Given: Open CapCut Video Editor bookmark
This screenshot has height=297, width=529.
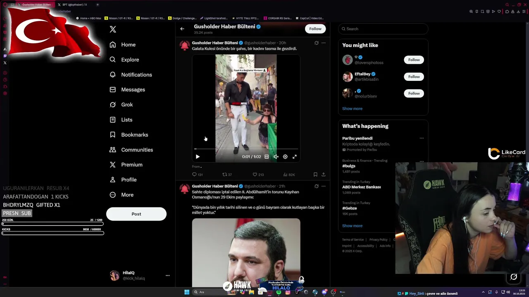Looking at the screenshot, I should (310, 18).
